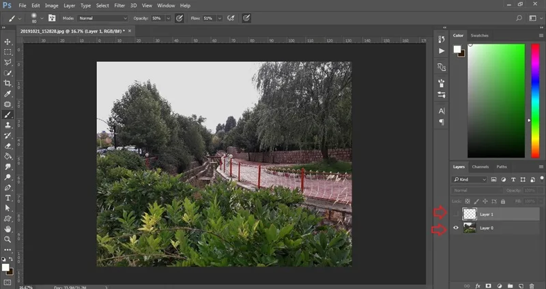Image resolution: width=546 pixels, height=289 pixels.
Task: Select the Eyedropper tool
Action: (x=8, y=94)
